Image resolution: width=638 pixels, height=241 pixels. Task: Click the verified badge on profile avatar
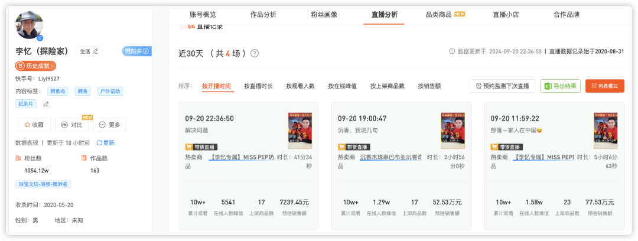40,38
